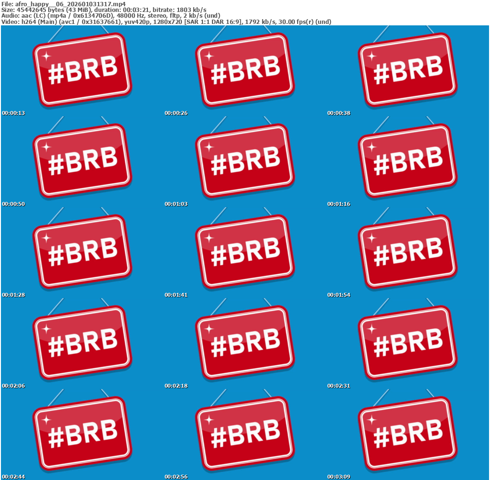Click the #BRB frame at 00:00:38
The height and width of the screenshot is (480, 490).
[408, 71]
